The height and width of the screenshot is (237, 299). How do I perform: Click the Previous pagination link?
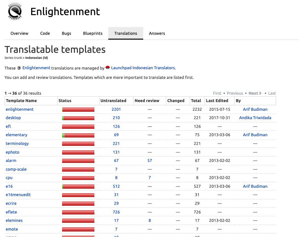[x=235, y=93]
